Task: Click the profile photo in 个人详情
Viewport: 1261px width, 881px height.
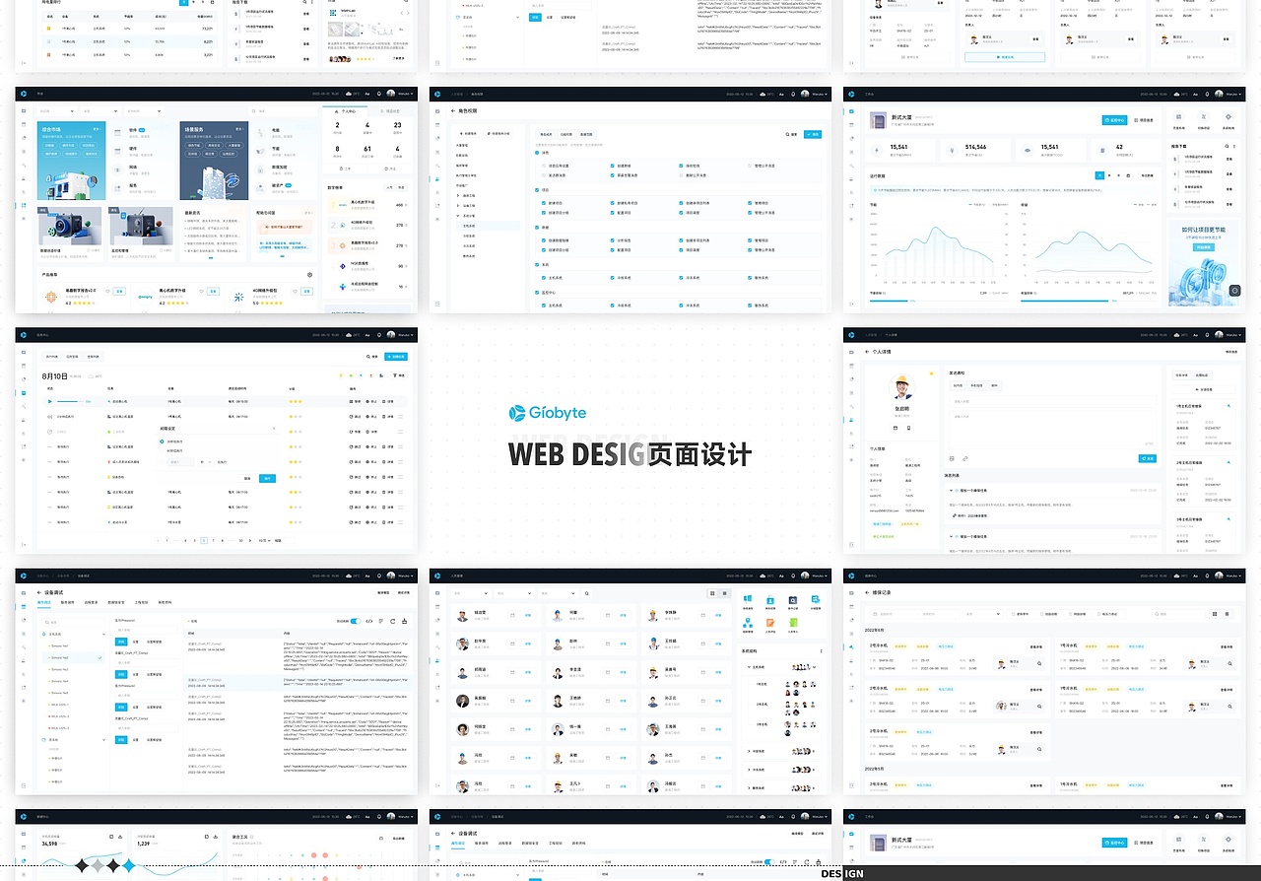Action: tap(902, 387)
